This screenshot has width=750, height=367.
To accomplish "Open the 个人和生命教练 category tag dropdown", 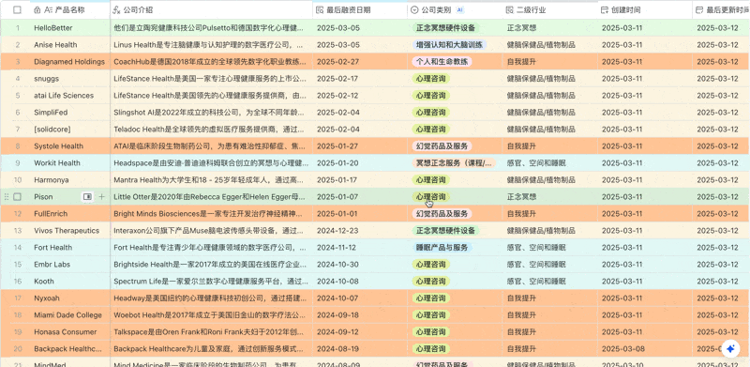I will pos(442,62).
